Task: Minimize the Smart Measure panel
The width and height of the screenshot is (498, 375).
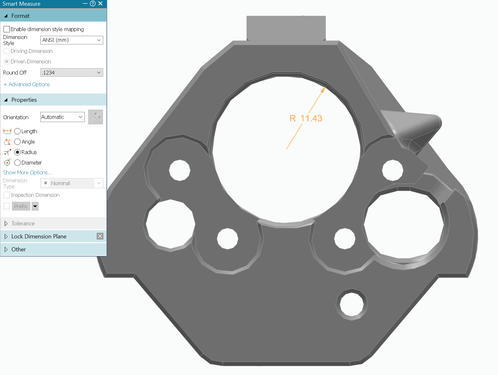Action: [85, 3]
